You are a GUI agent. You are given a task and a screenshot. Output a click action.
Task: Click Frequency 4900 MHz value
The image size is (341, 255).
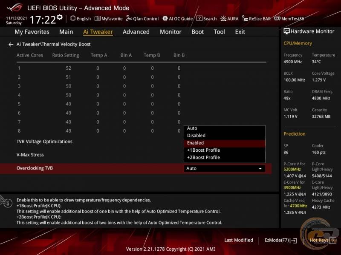(x=292, y=62)
